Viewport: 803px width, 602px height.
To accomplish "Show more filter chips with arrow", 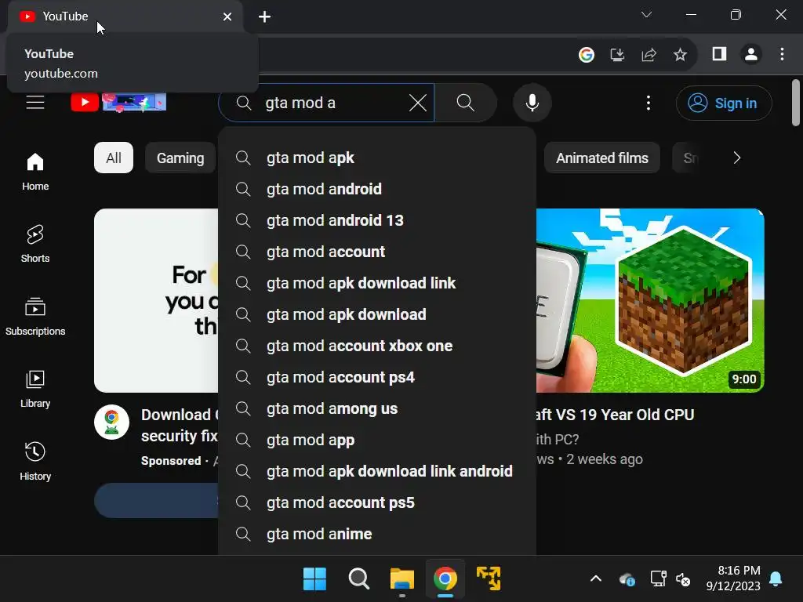I will (737, 158).
